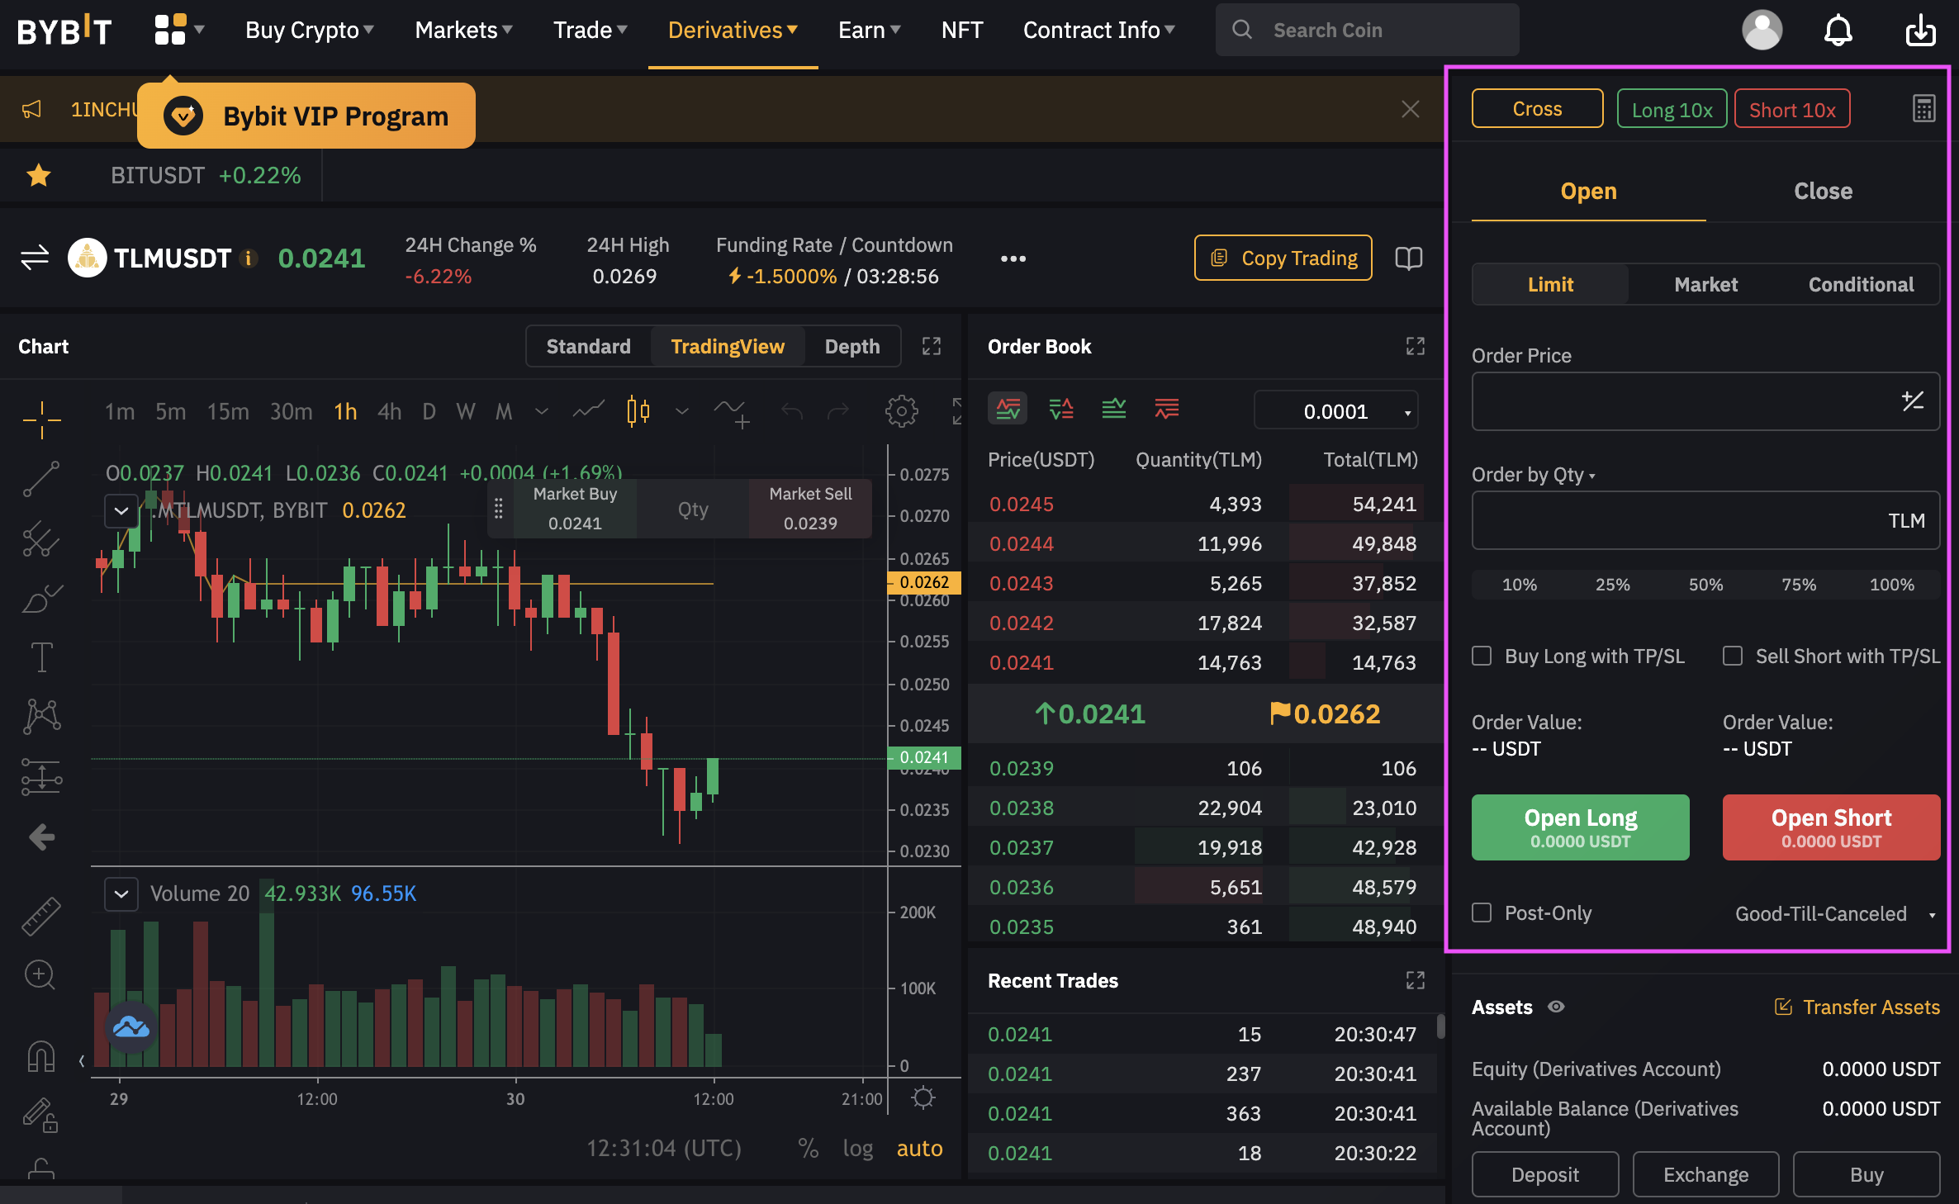
Task: Toggle log scale on chart
Action: click(858, 1148)
